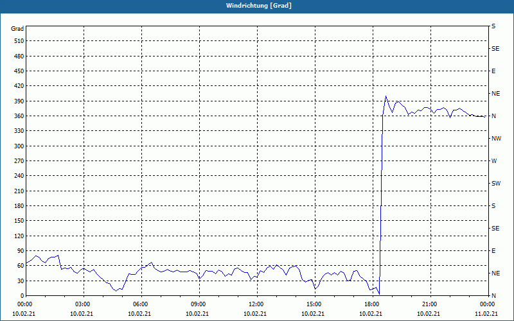Image resolution: width=514 pixels, height=321 pixels.
Task: Click the E compass label level with 450
Action: [x=493, y=71]
